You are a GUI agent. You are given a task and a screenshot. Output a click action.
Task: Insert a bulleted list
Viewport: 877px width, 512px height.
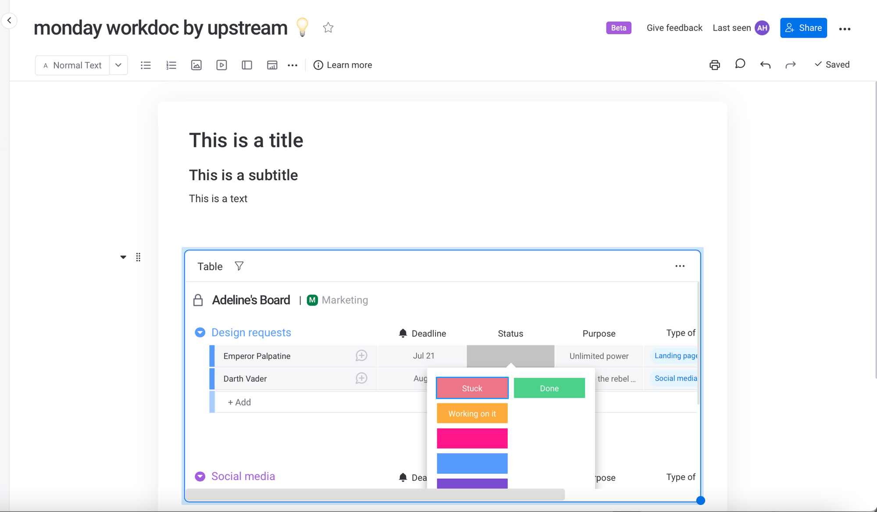point(146,65)
